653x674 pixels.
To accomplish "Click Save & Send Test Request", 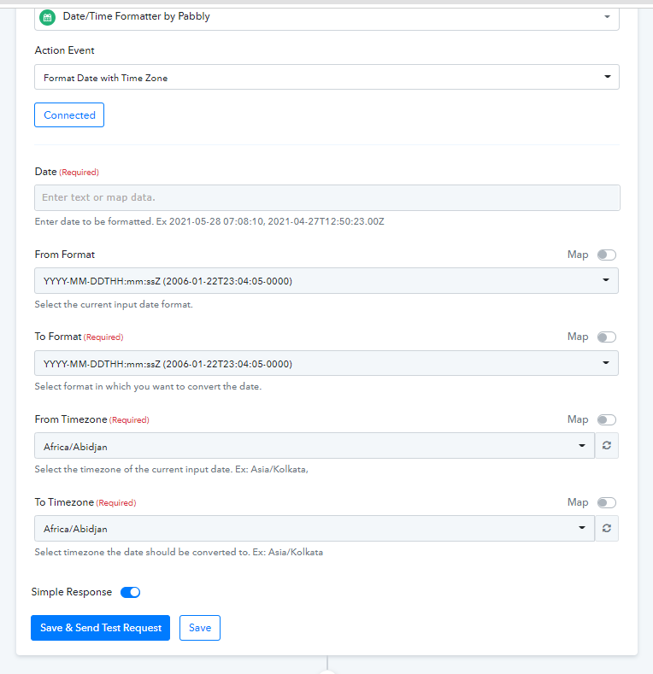I will point(100,628).
